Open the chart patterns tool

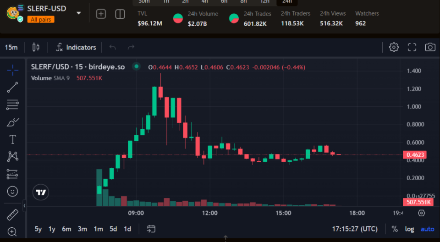(x=13, y=157)
